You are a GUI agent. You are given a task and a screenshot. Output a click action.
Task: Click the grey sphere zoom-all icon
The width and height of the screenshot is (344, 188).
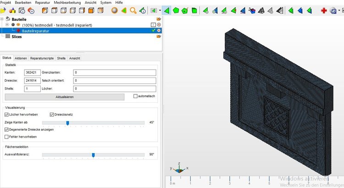[x=115, y=10]
